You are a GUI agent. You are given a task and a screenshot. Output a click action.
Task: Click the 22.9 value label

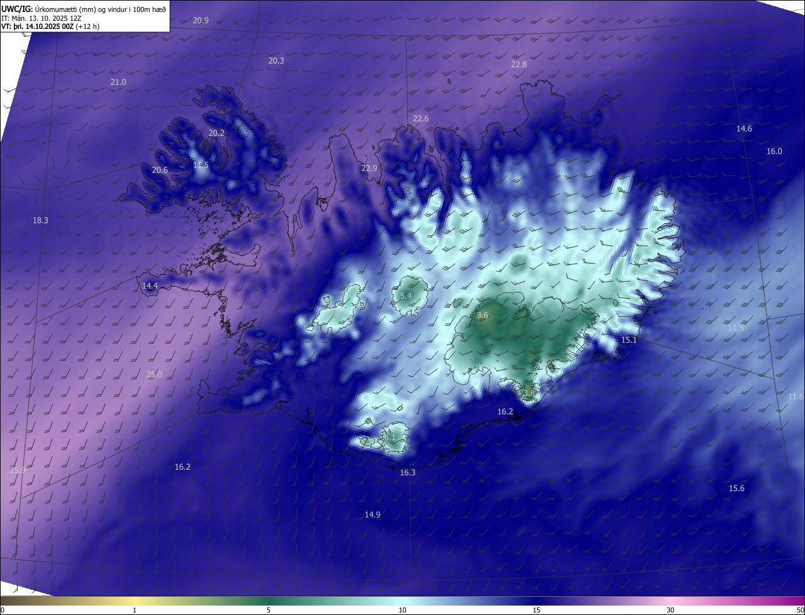click(369, 168)
